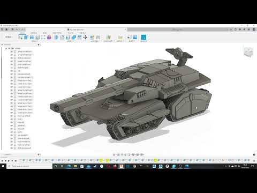Toggle visibility eye of root component
The width and height of the screenshot is (257, 193).
(9, 48)
